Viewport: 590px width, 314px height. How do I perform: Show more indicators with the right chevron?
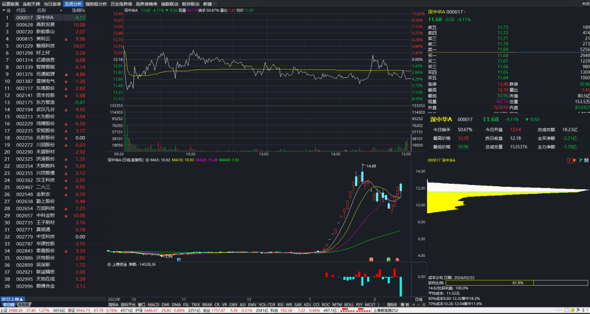pyautogui.click(x=378, y=304)
